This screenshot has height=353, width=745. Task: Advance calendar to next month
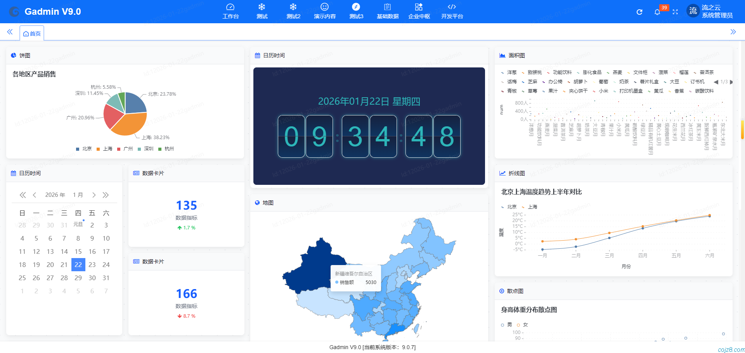tap(94, 195)
